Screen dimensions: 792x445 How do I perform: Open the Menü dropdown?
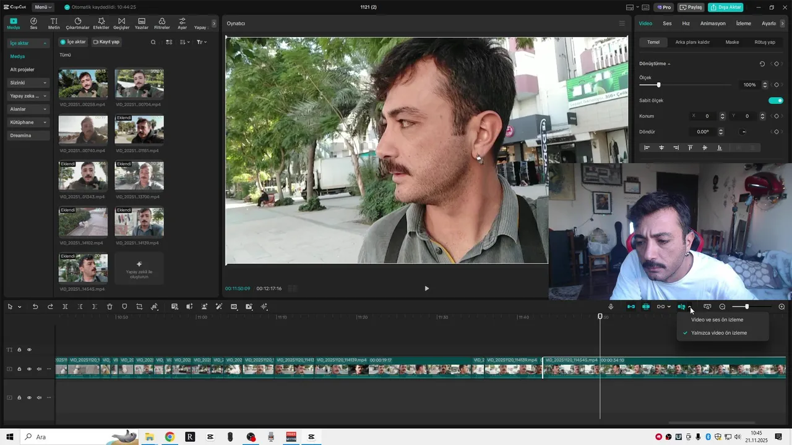coord(43,7)
